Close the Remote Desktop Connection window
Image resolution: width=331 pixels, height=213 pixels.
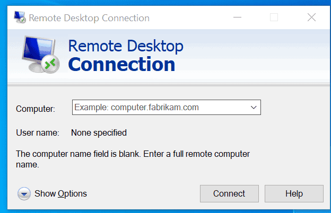tap(311, 17)
